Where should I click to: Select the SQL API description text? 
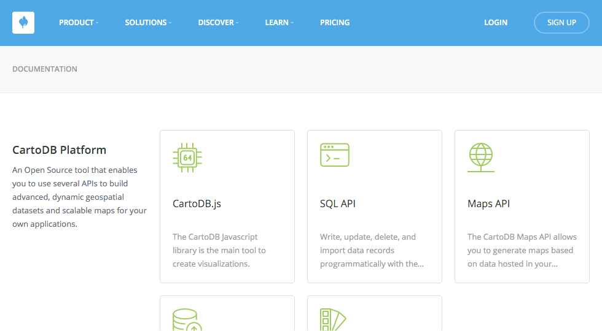point(372,250)
